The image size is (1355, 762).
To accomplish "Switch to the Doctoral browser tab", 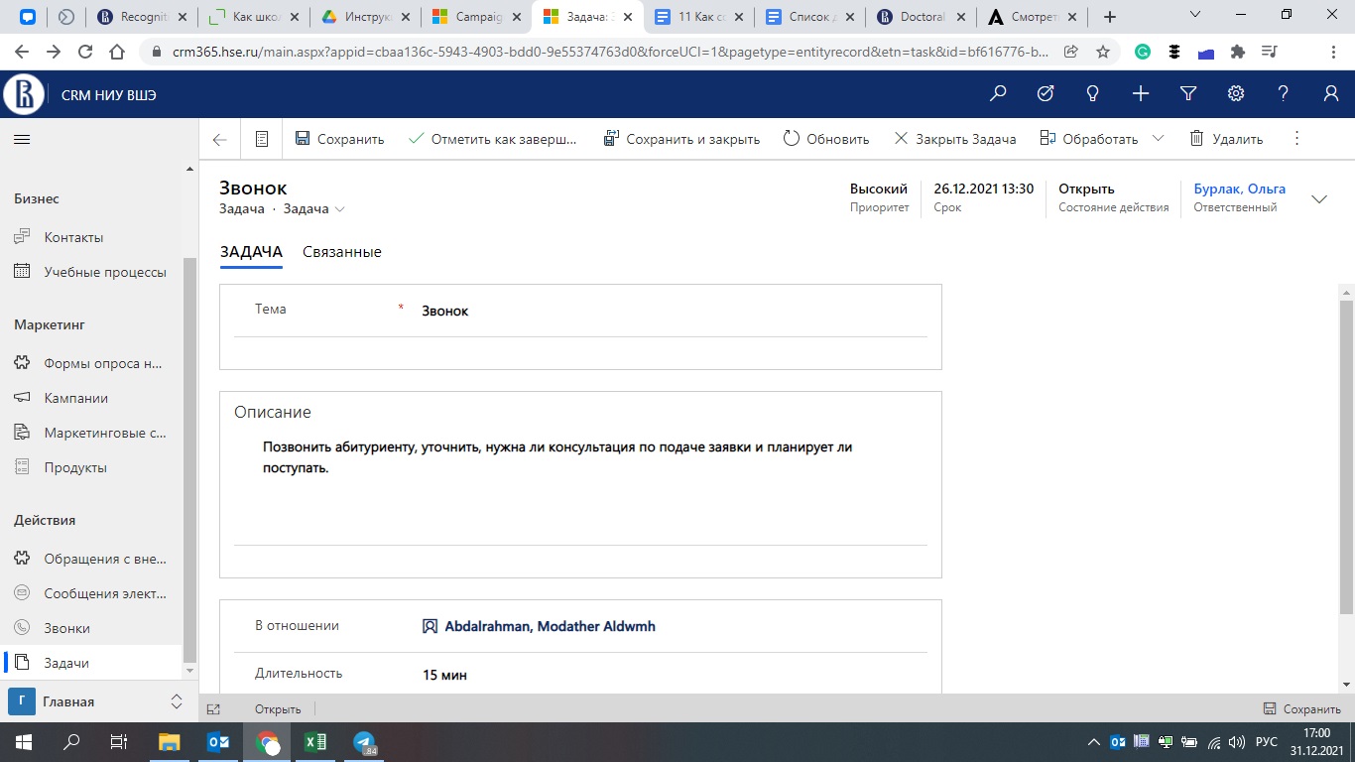I will 921,17.
